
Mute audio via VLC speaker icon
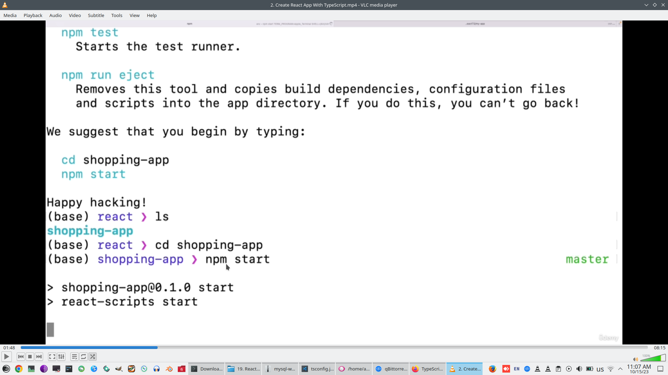click(635, 359)
